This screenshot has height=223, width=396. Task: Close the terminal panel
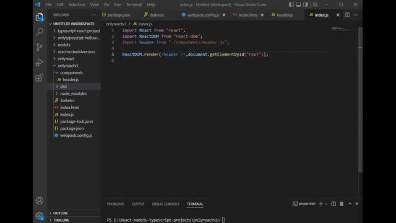[x=357, y=204]
